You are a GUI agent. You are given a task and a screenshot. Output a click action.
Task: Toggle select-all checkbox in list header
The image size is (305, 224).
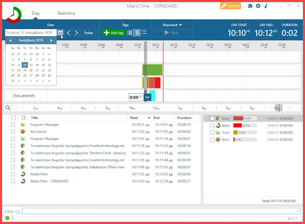[14, 117]
